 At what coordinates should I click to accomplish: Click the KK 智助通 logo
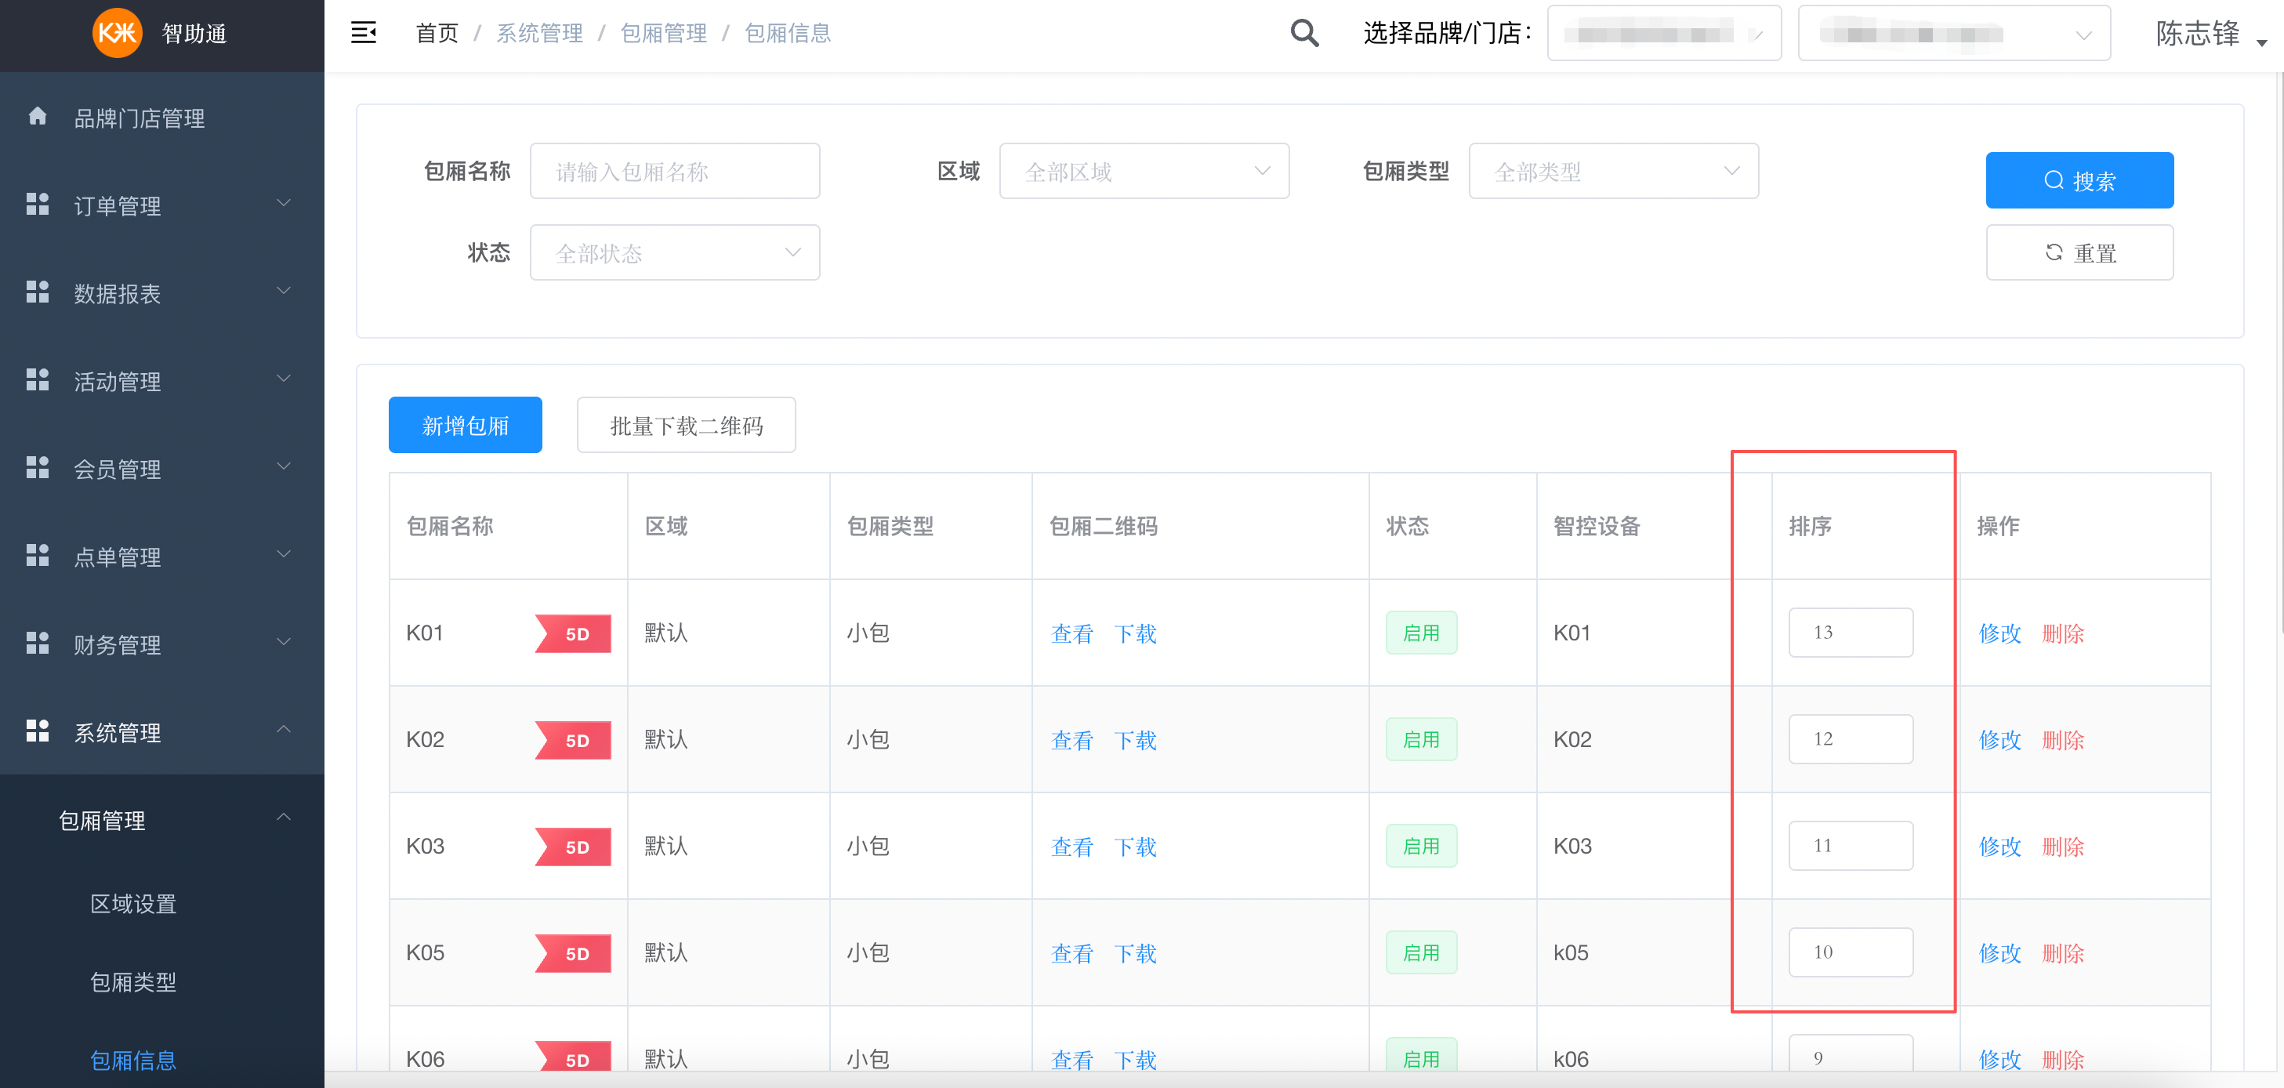coord(117,33)
